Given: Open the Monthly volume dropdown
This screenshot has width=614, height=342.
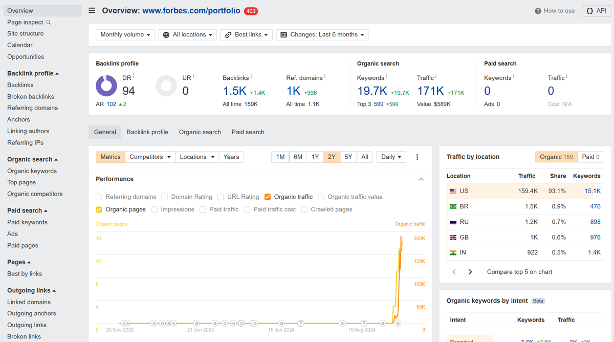Looking at the screenshot, I should pyautogui.click(x=125, y=35).
